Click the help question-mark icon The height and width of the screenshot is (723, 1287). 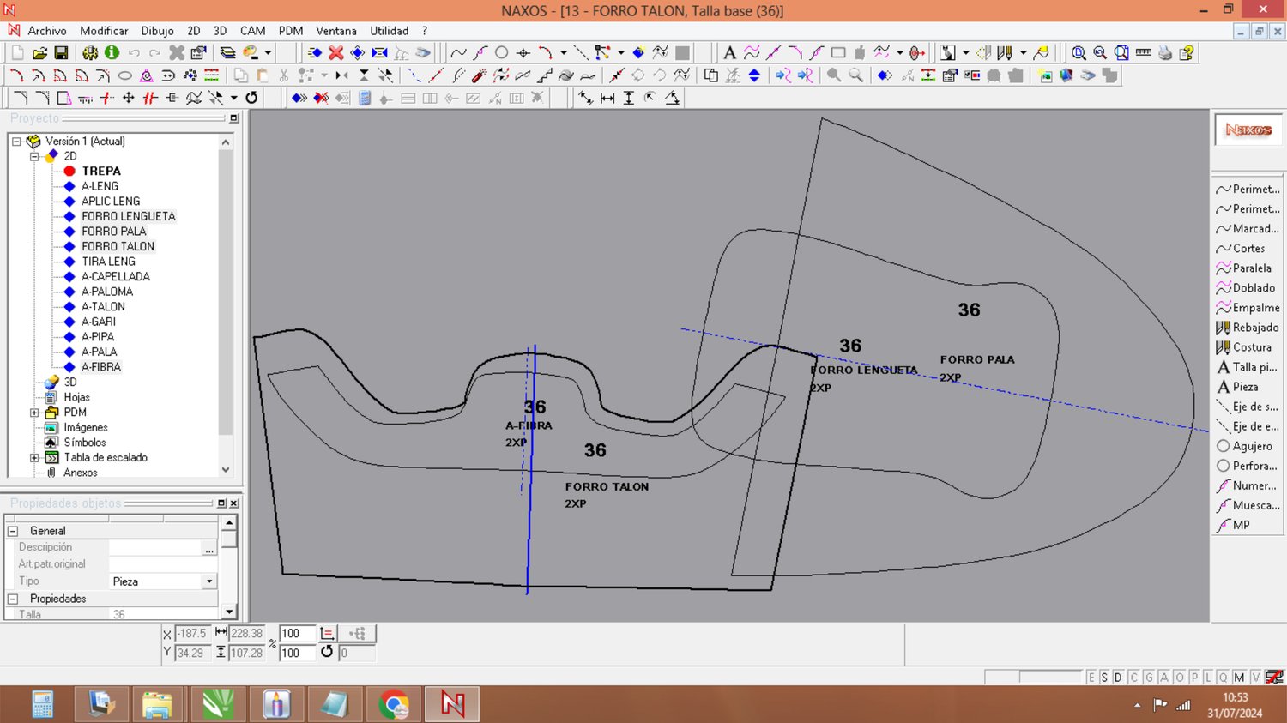click(x=1187, y=53)
